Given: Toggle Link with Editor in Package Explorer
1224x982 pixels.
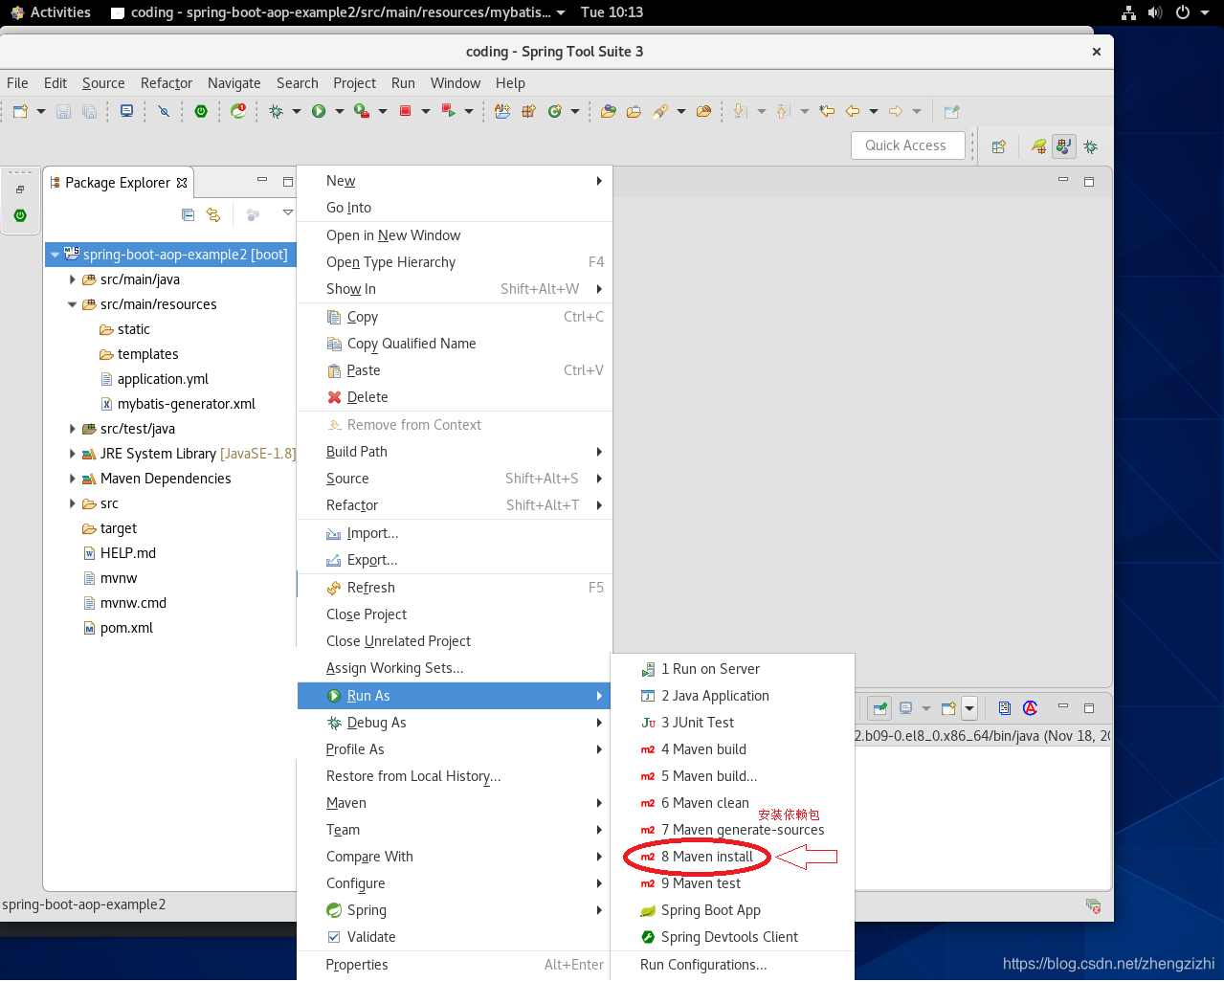Looking at the screenshot, I should [x=213, y=214].
